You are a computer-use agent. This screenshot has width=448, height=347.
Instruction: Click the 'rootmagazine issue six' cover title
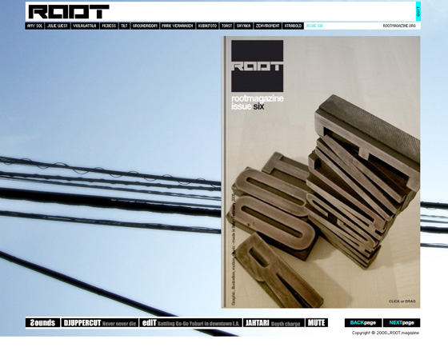tap(258, 102)
